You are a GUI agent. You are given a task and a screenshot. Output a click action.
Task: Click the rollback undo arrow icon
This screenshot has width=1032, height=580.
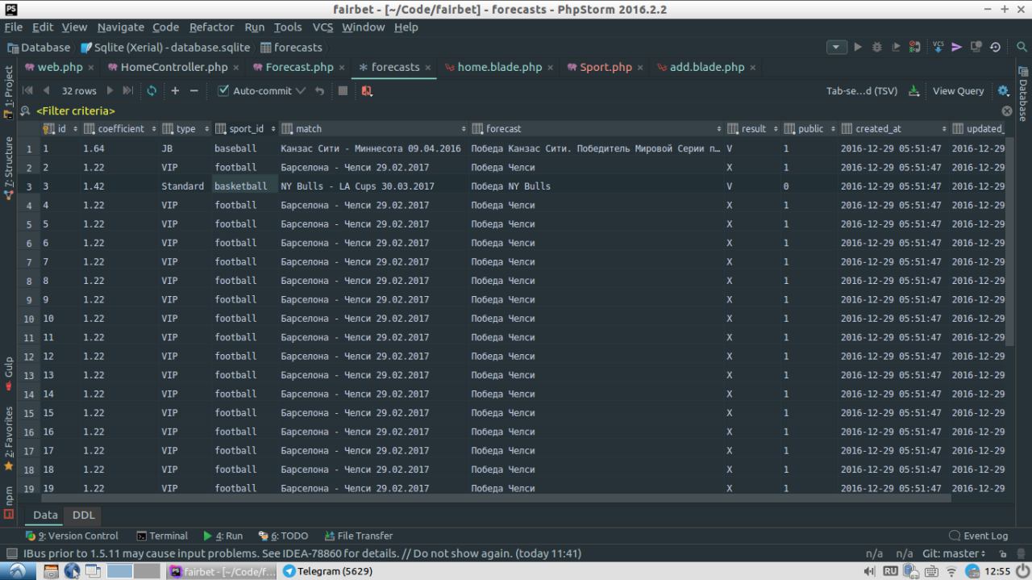[x=320, y=91]
